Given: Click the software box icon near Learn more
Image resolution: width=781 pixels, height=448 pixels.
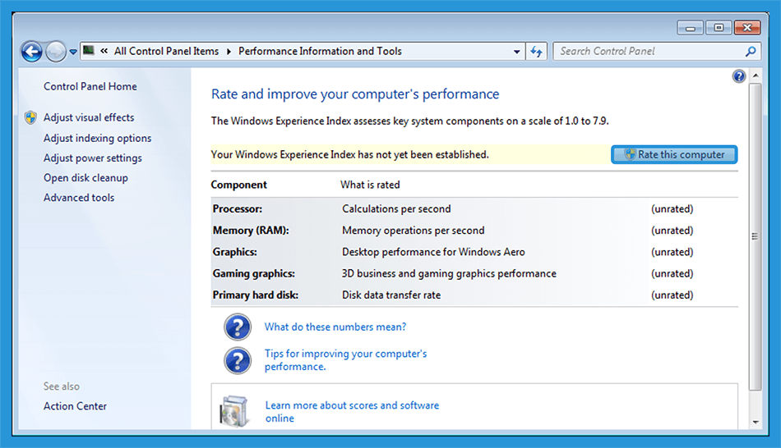Looking at the screenshot, I should pyautogui.click(x=233, y=412).
